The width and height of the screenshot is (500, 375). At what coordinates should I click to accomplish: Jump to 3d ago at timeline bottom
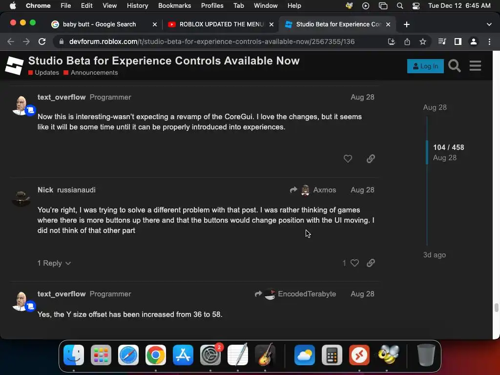[x=434, y=255]
